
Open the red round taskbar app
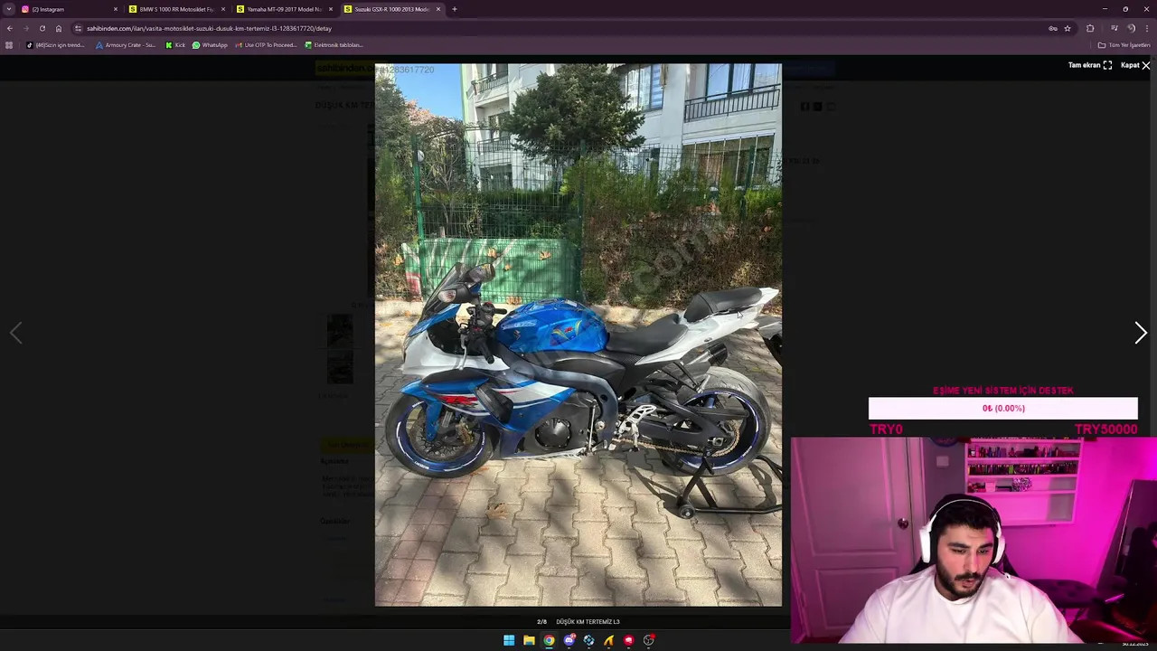tap(628, 640)
